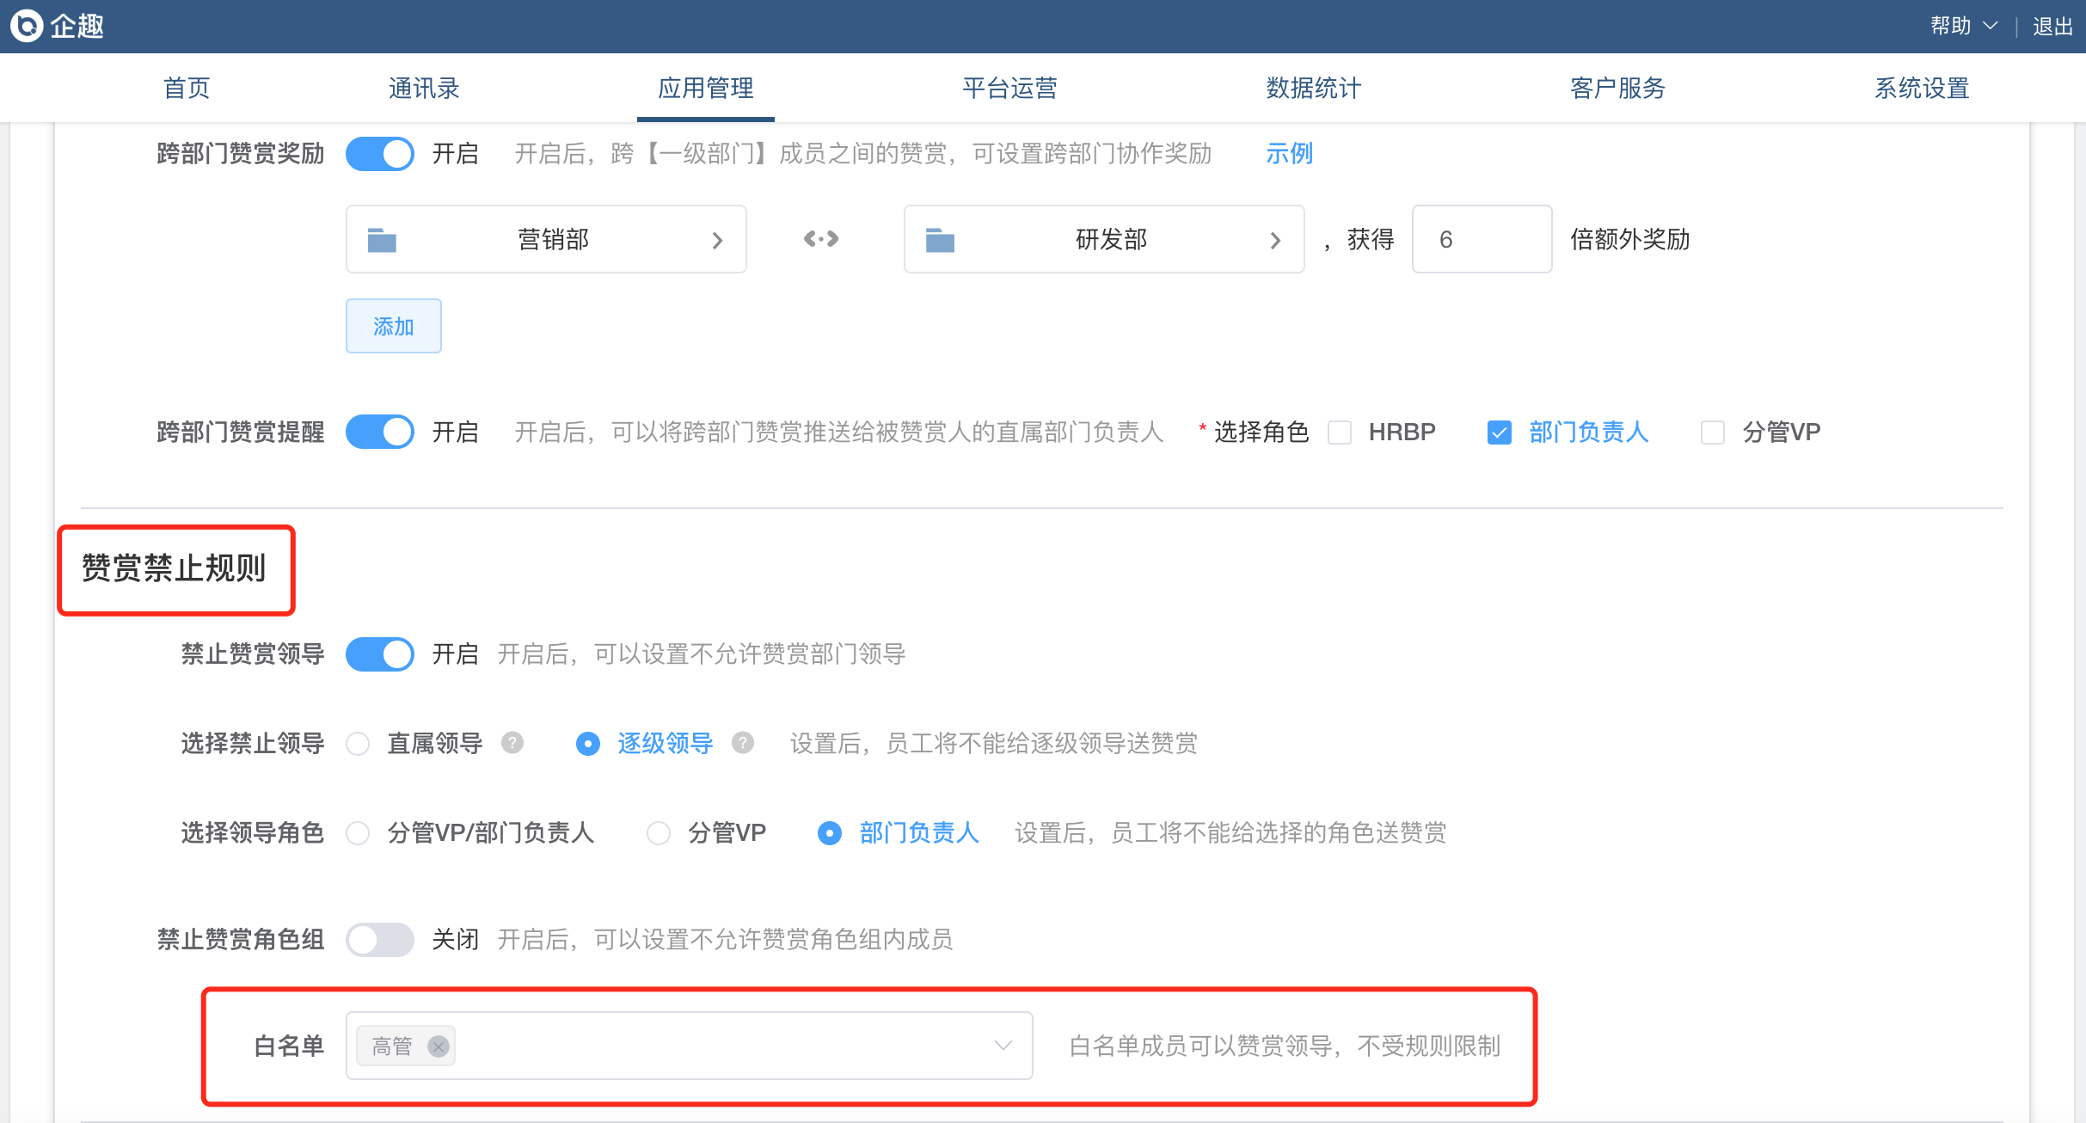Click the 添加 button

[394, 326]
